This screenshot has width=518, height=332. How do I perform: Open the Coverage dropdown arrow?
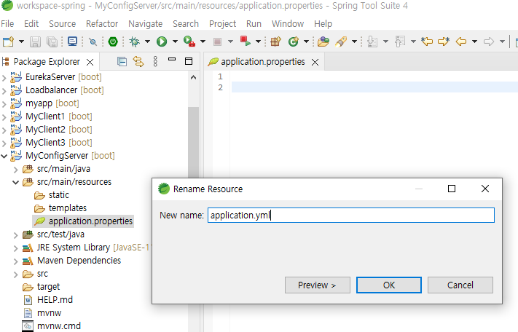pos(203,41)
